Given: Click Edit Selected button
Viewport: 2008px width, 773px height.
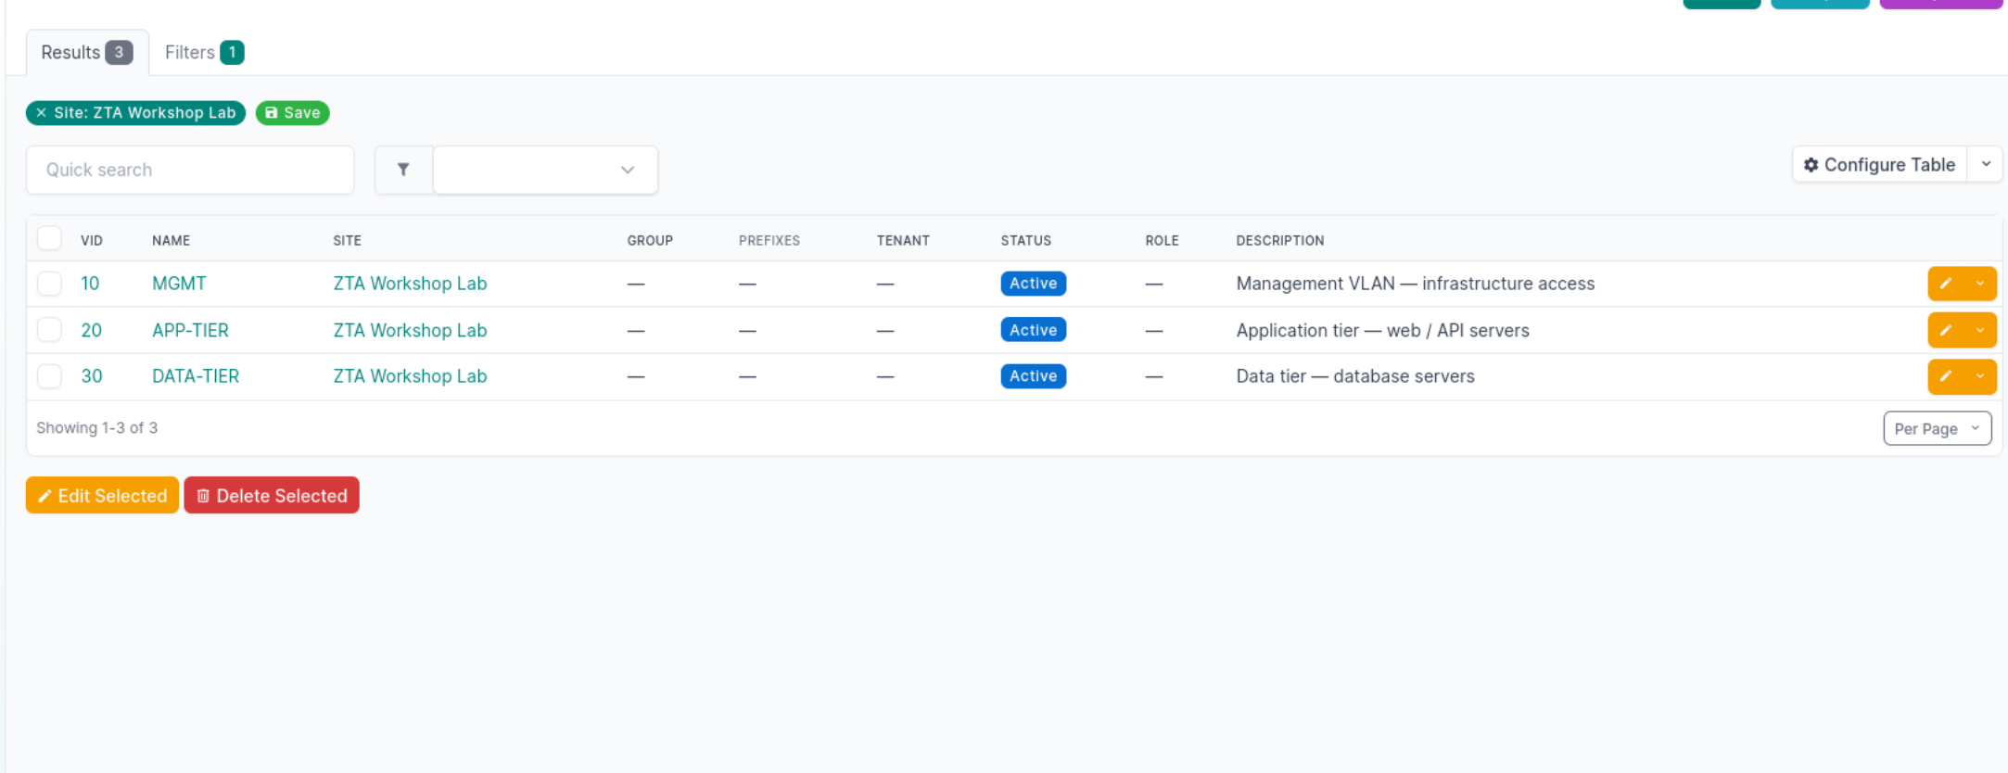Looking at the screenshot, I should pyautogui.click(x=102, y=496).
